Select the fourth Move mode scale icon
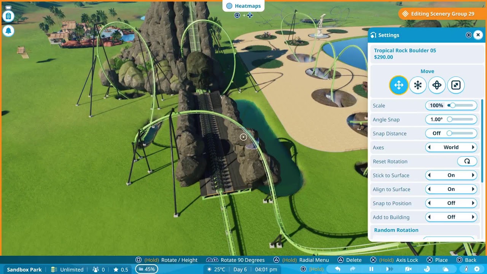The width and height of the screenshot is (487, 274). pyautogui.click(x=456, y=85)
